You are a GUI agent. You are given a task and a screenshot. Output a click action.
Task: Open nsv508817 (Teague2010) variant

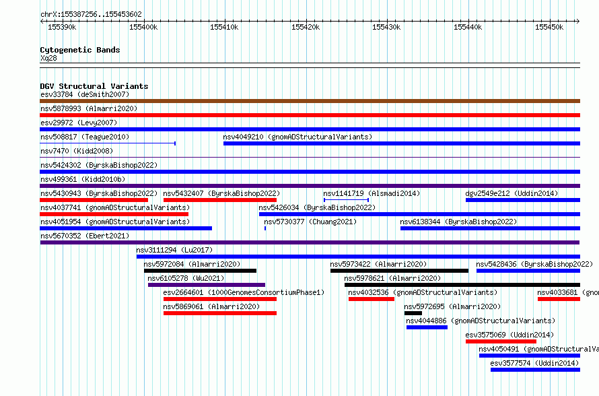85,137
